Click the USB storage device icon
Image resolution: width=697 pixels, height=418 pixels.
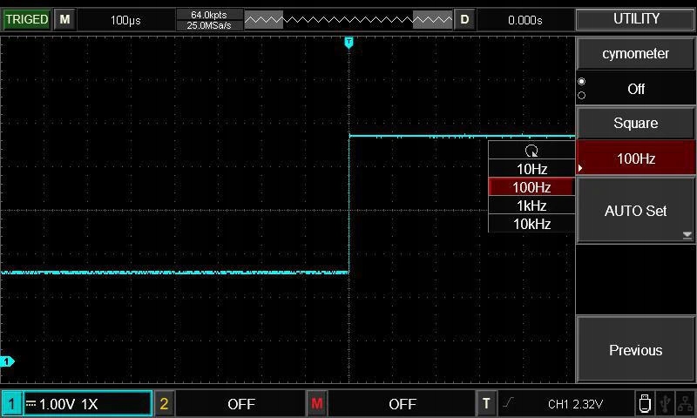(x=645, y=403)
